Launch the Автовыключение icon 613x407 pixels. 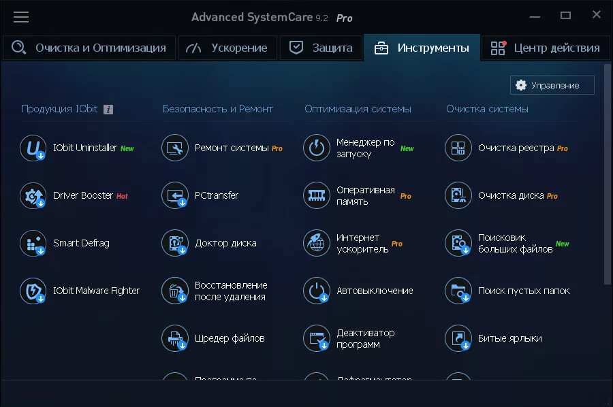(317, 291)
